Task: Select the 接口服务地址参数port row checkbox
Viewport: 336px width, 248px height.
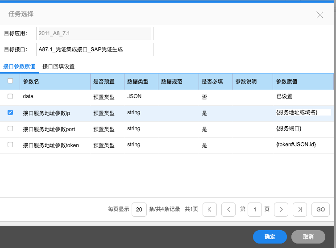Action: click(x=10, y=128)
